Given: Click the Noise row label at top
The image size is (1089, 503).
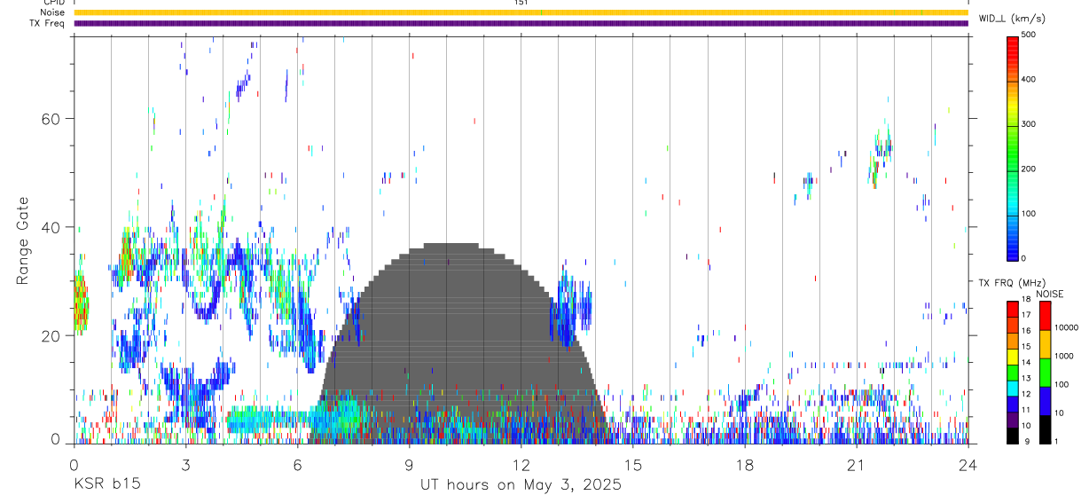Looking at the screenshot, I should tap(52, 13).
